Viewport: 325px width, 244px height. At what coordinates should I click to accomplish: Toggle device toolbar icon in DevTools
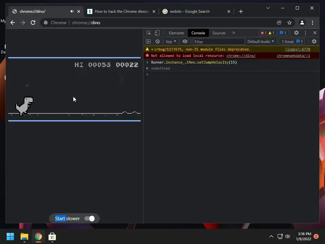(157, 33)
